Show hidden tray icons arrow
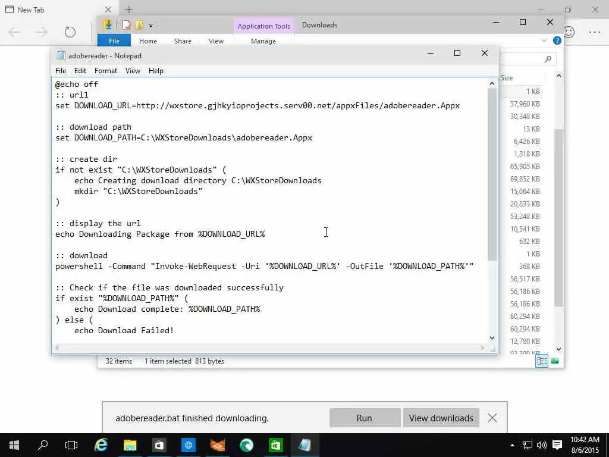 point(512,445)
